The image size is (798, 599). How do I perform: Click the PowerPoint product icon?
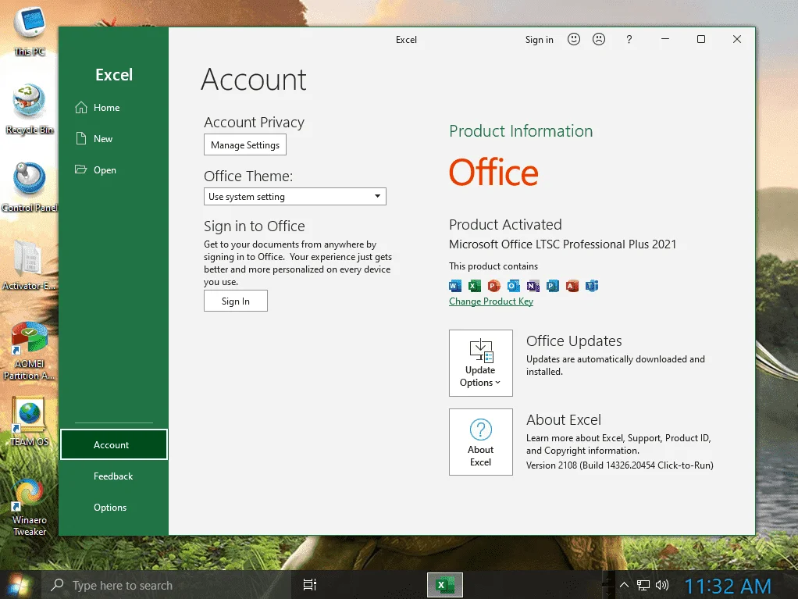pos(493,286)
